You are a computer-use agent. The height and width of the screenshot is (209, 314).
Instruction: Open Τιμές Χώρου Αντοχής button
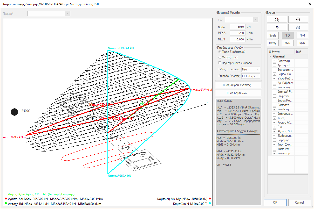coord(238,85)
